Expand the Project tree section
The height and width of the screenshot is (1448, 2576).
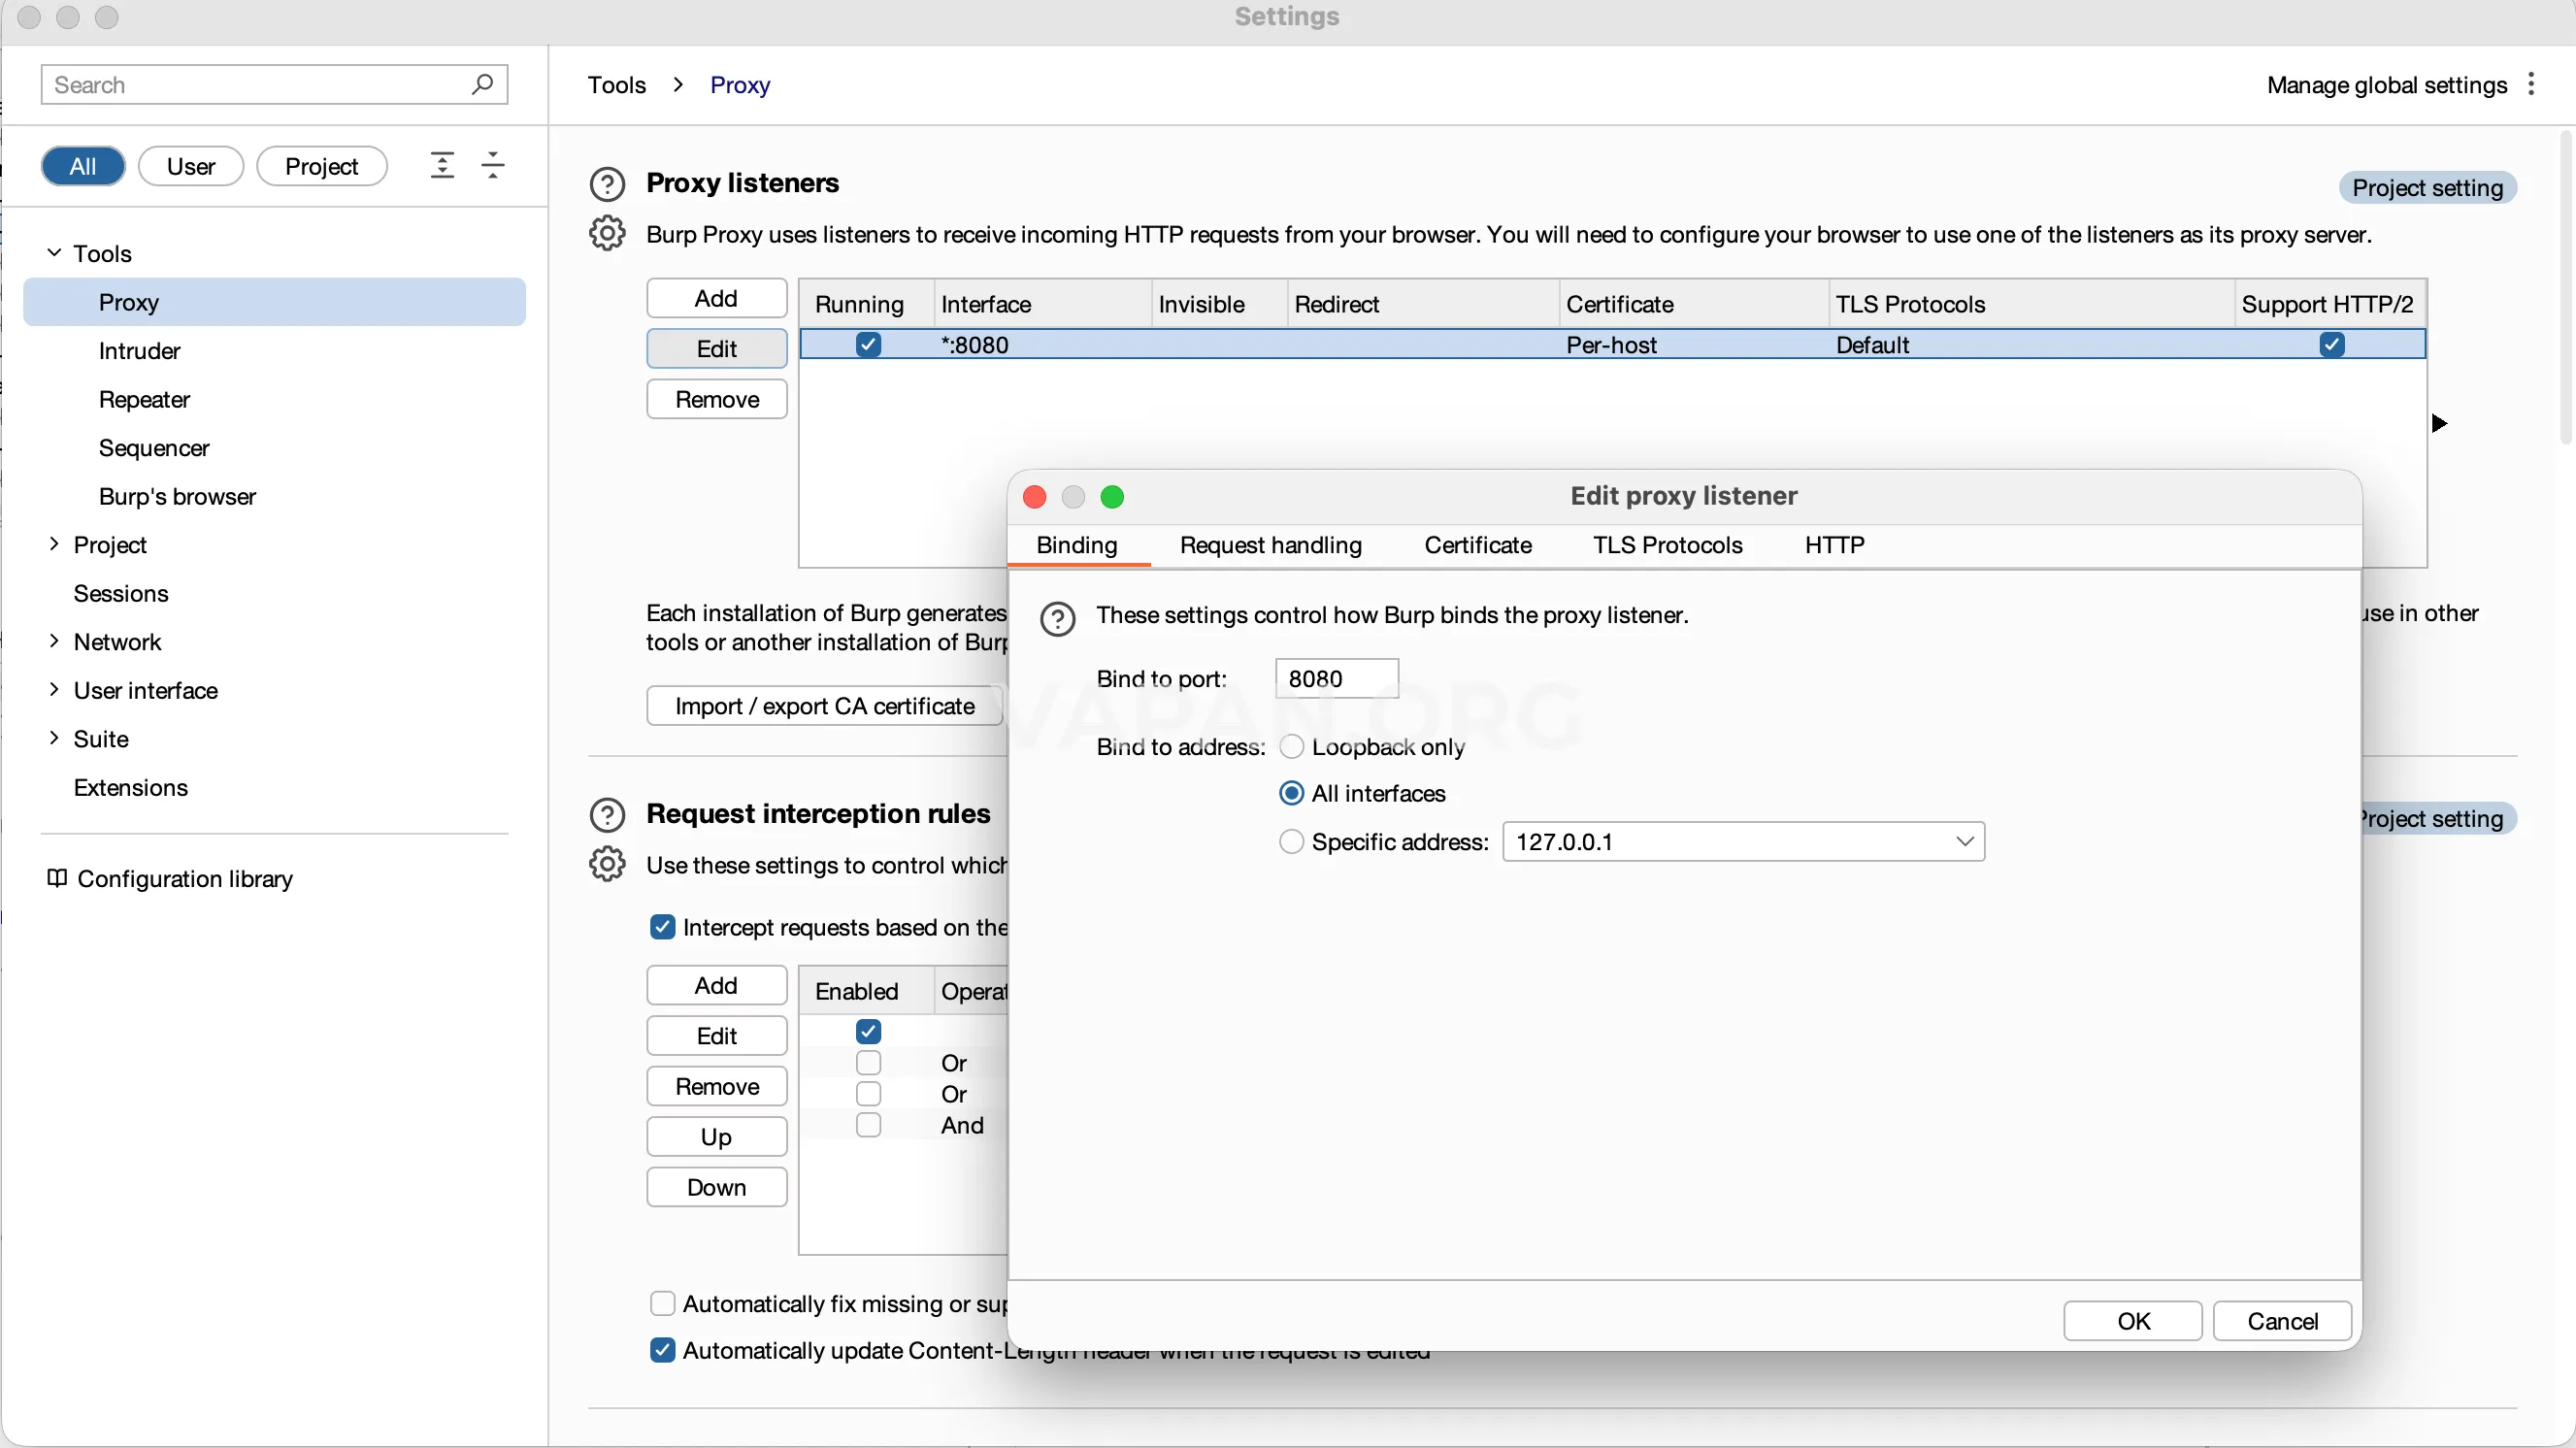point(54,544)
